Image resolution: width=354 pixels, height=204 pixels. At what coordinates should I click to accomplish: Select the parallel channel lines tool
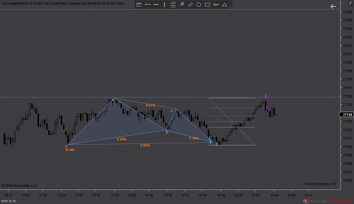(x=190, y=5)
